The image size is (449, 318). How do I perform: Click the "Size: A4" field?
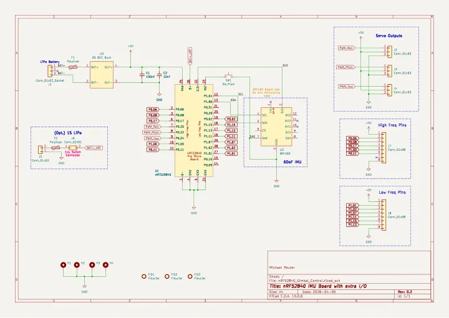[276, 292]
